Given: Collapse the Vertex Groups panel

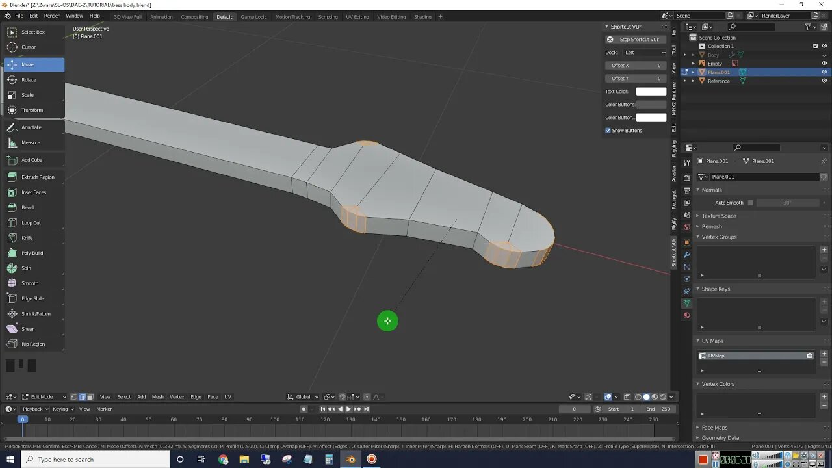Looking at the screenshot, I should (719, 237).
